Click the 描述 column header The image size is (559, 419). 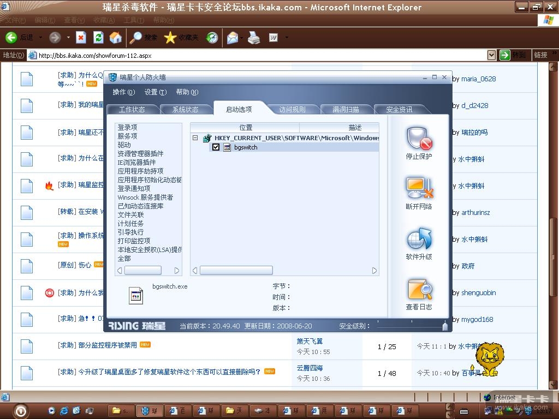click(340, 127)
